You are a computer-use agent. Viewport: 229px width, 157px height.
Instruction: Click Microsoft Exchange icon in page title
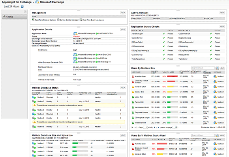coord(37,2)
